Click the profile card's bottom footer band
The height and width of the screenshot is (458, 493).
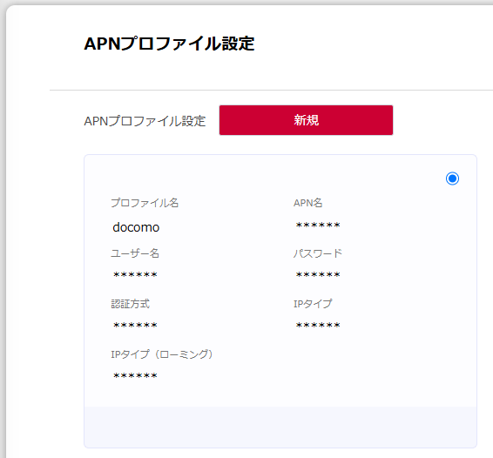coord(280,427)
